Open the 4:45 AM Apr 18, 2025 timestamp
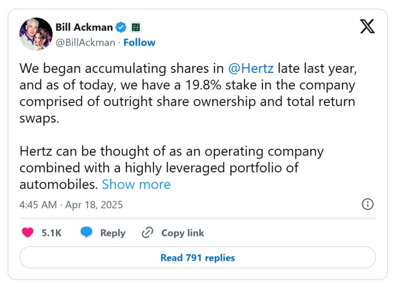Image resolution: width=394 pixels, height=287 pixels. (x=71, y=205)
